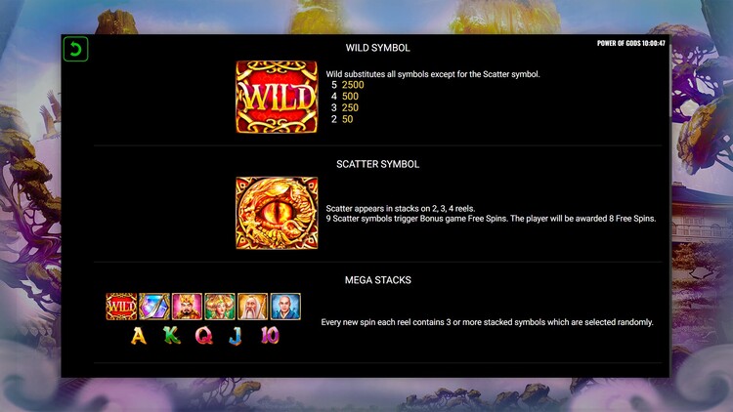Select the small WILD icon in Mega Stacks
733x412 pixels.
click(121, 307)
